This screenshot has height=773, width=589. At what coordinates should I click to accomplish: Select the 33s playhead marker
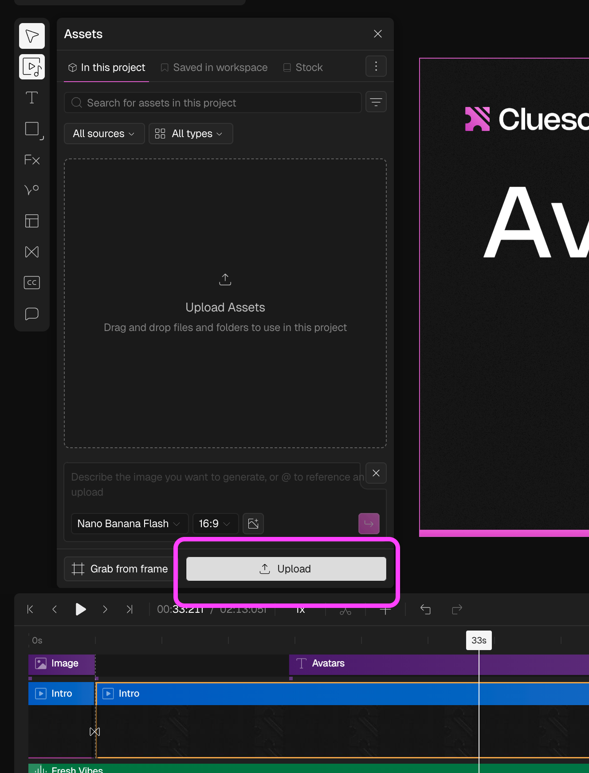479,640
